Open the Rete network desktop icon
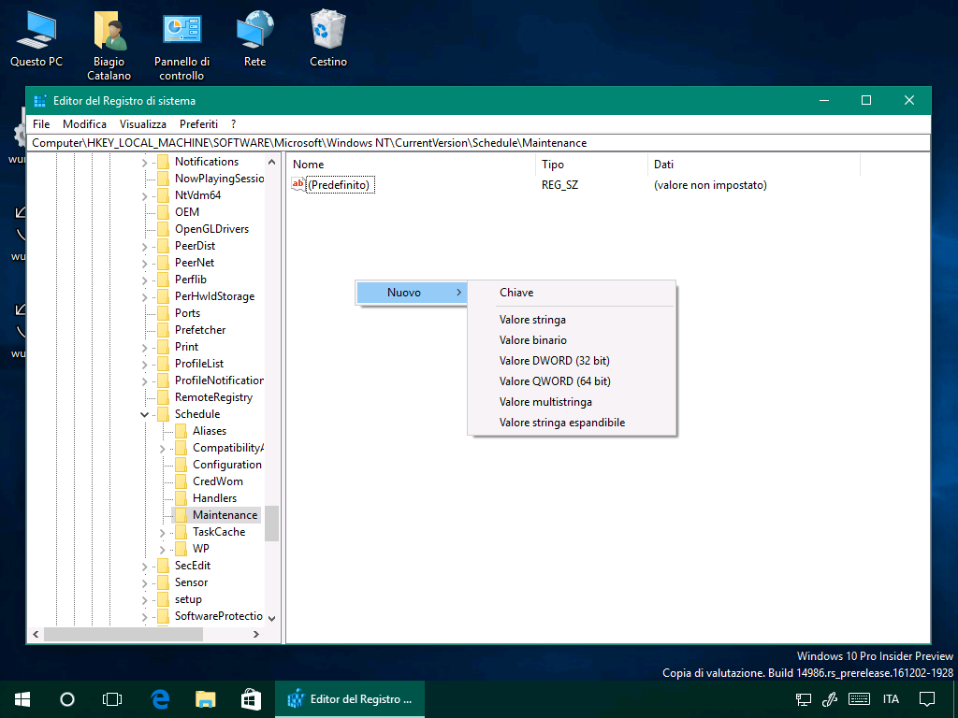958x718 pixels. 254,38
